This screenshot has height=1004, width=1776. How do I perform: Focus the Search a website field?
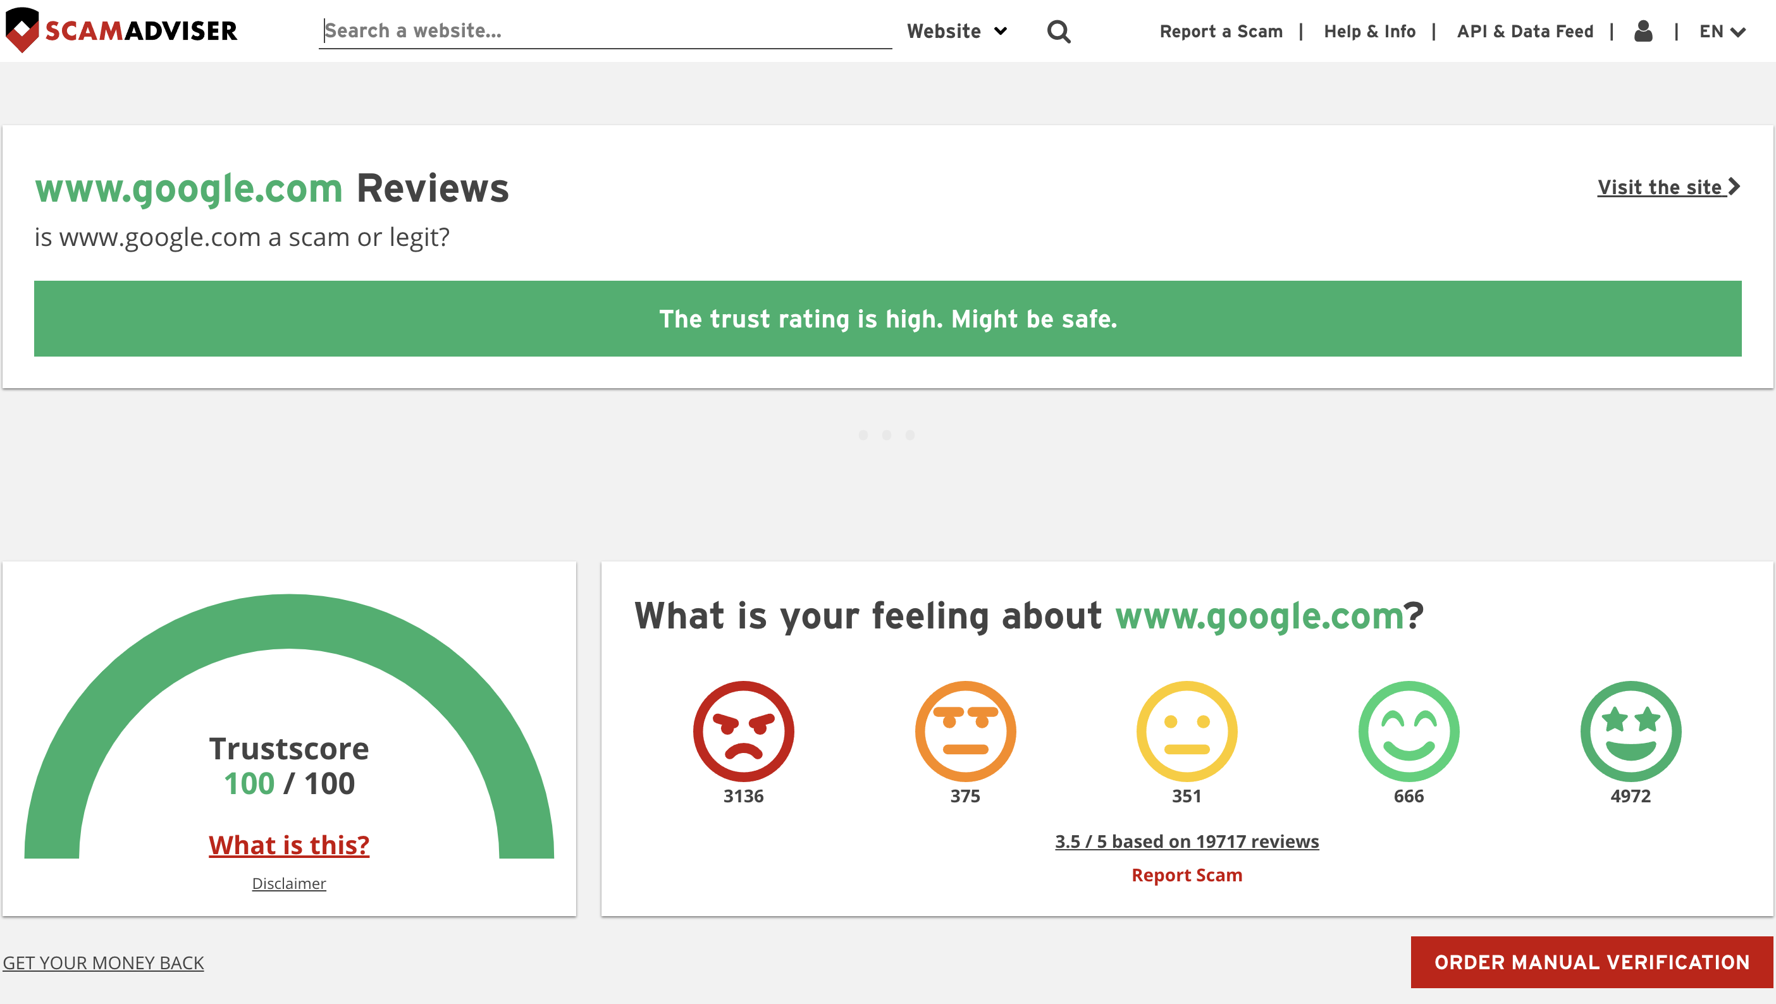coord(605,31)
